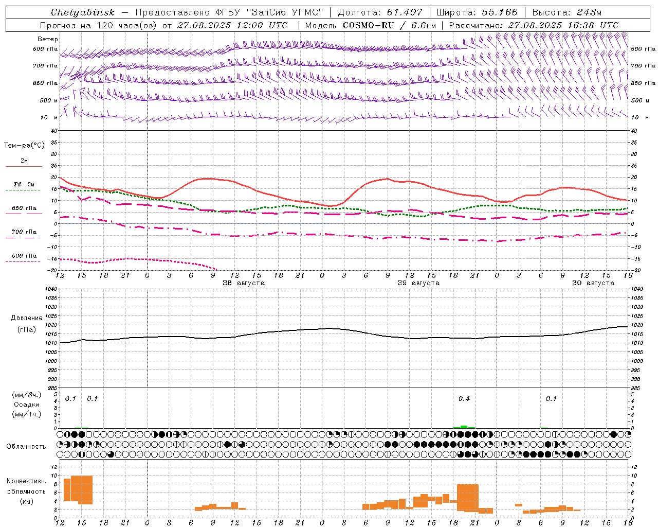
Task: Click the '(мм/1ч.)' precipitation unit label
Action: point(26,414)
